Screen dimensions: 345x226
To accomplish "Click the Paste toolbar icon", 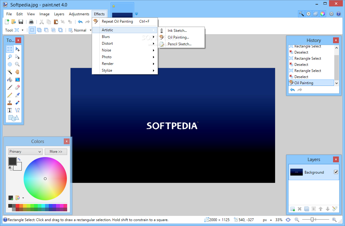I will (56, 21).
